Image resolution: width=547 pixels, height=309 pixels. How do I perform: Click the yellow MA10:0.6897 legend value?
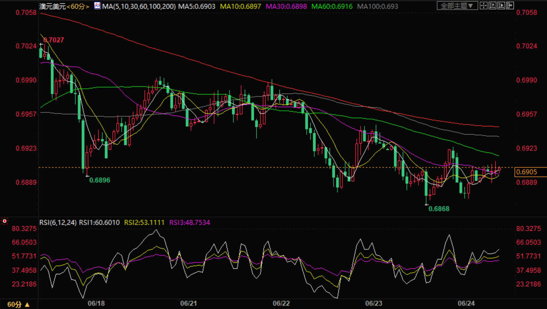(240, 6)
